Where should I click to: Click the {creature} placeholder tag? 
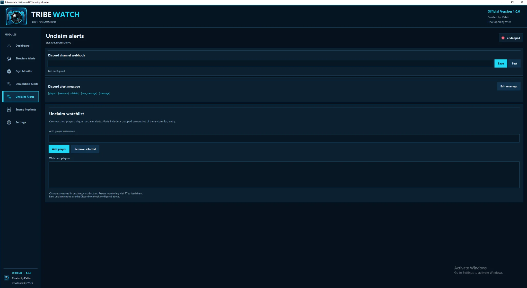pyautogui.click(x=63, y=94)
